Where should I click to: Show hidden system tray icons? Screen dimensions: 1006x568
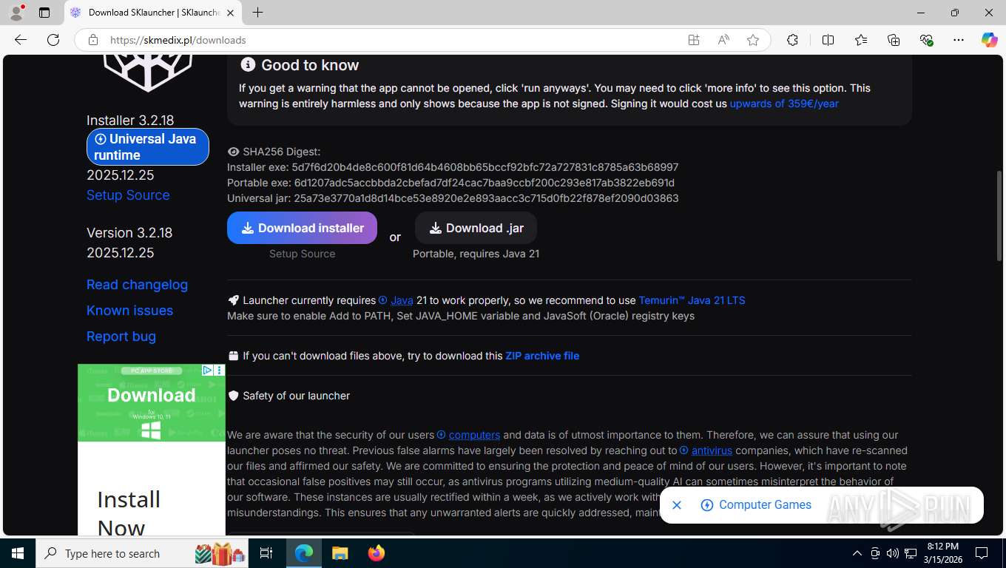857,553
